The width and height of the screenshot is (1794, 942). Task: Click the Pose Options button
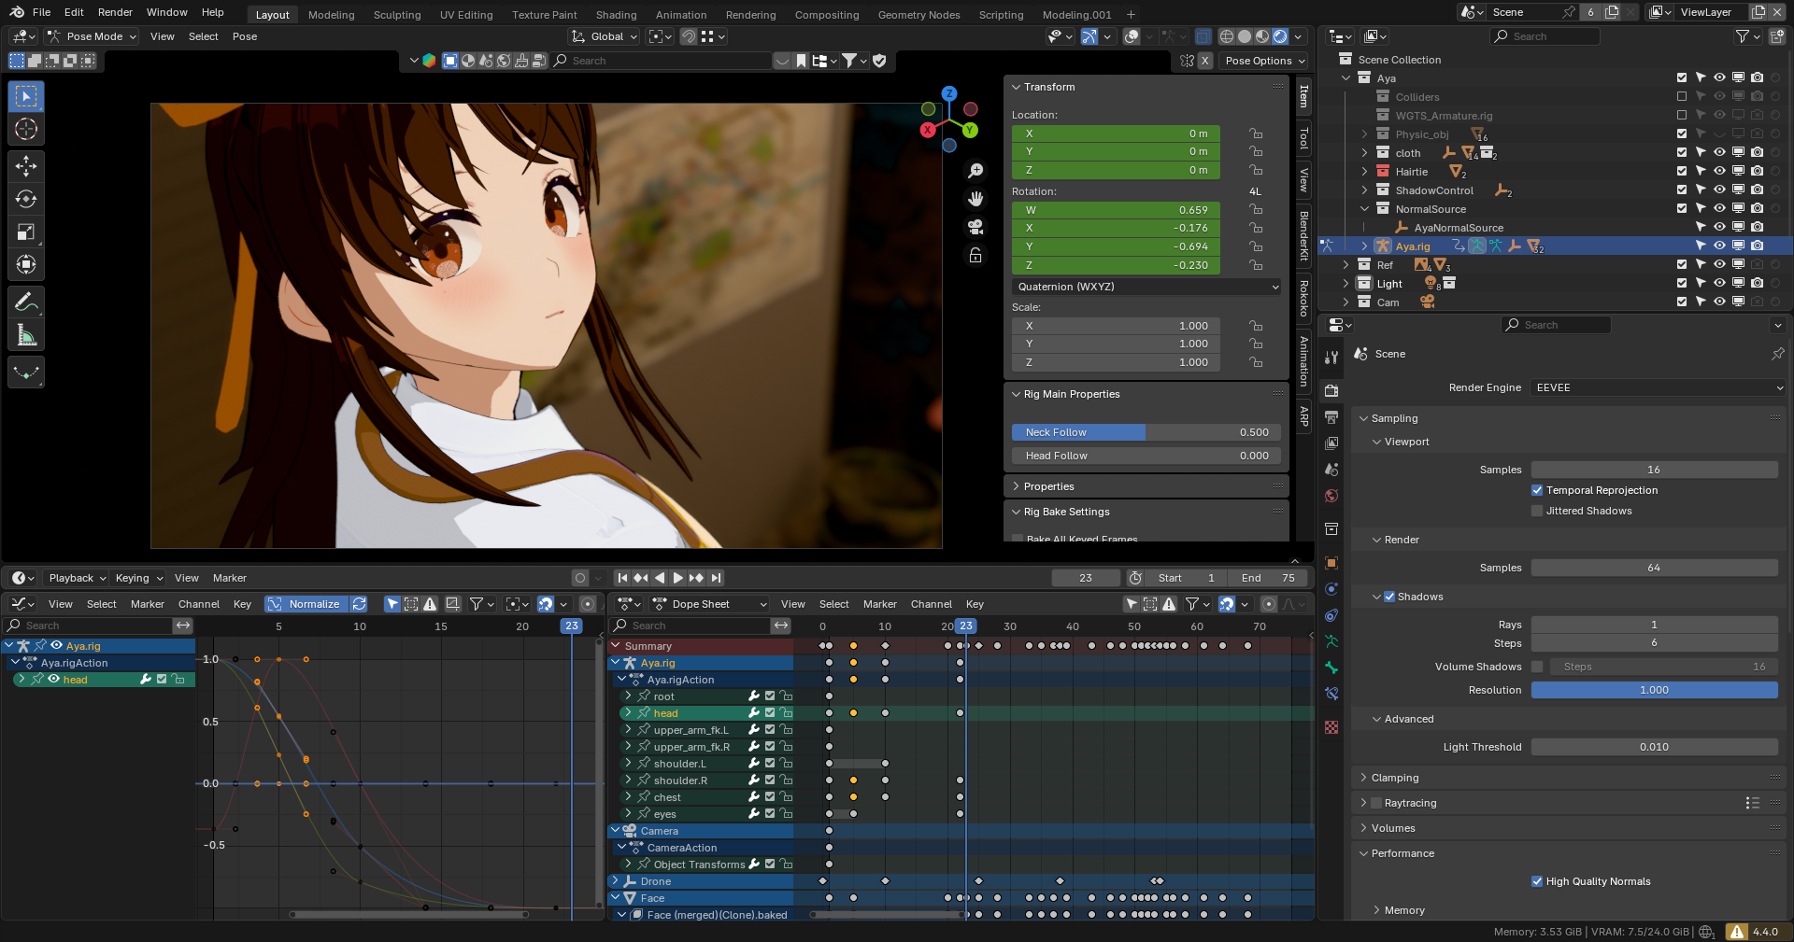tap(1265, 61)
